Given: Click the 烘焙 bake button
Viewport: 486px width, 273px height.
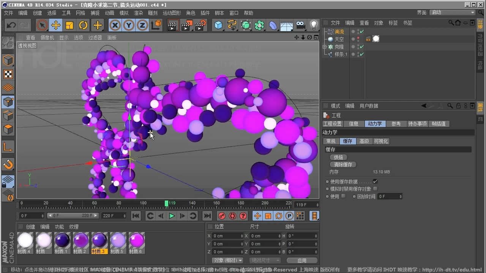Looking at the screenshot, I should coord(338,157).
